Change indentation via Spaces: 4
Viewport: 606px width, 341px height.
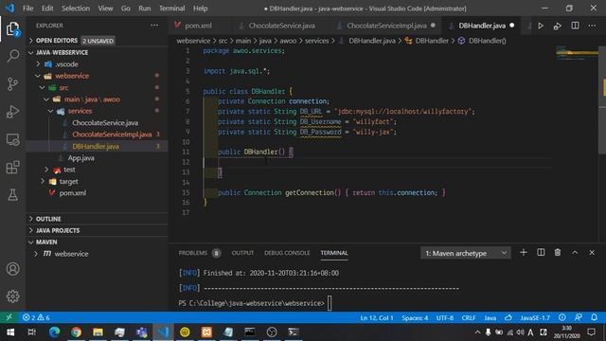click(415, 318)
